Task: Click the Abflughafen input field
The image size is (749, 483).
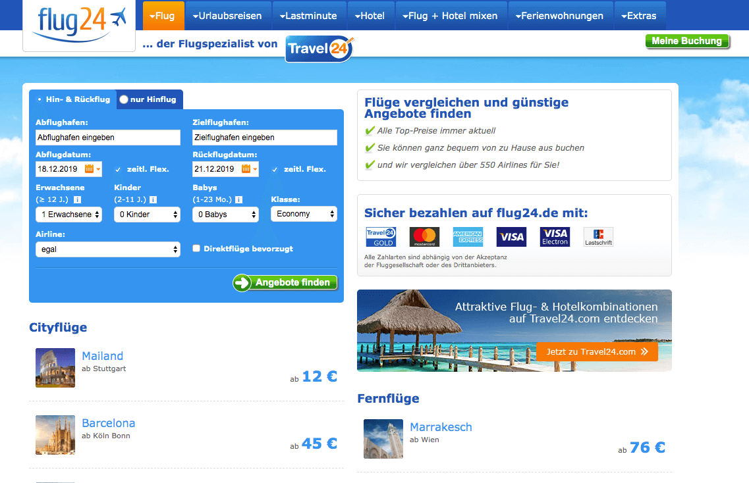Action: pos(108,138)
